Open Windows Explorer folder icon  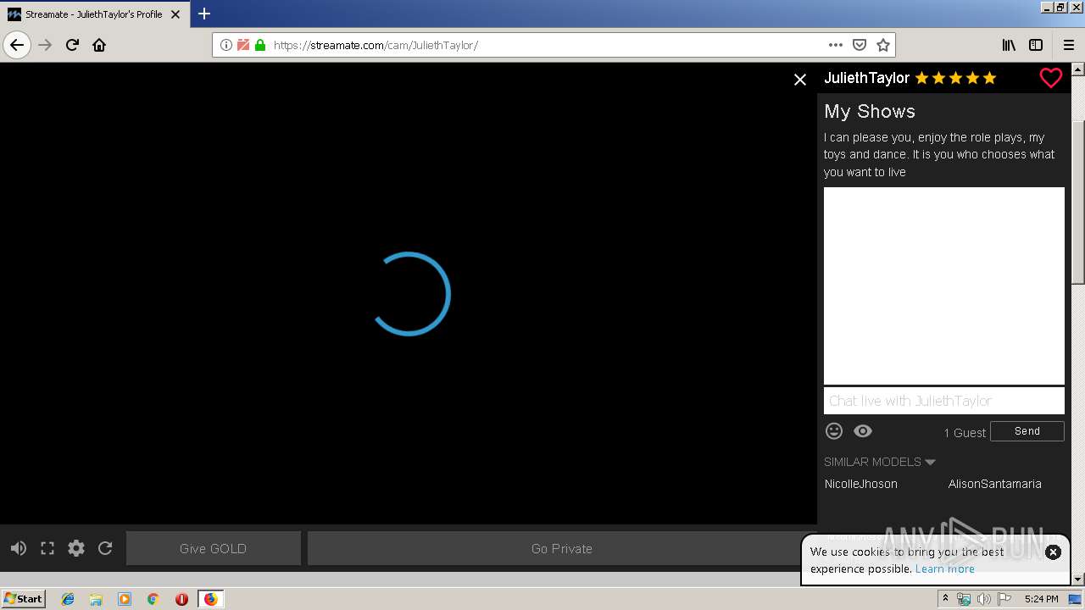[x=96, y=599]
